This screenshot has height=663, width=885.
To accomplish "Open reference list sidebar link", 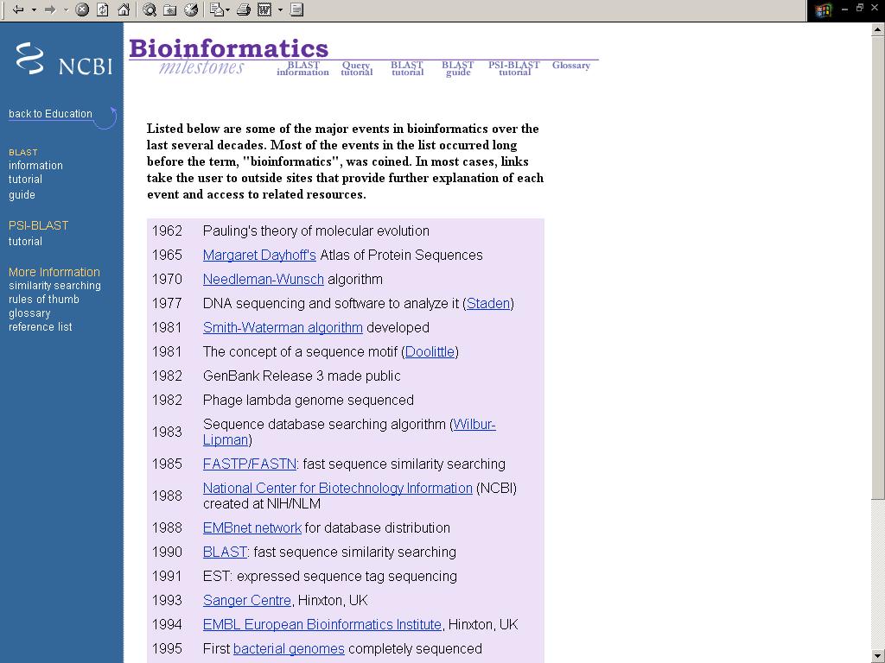I will click(x=40, y=327).
